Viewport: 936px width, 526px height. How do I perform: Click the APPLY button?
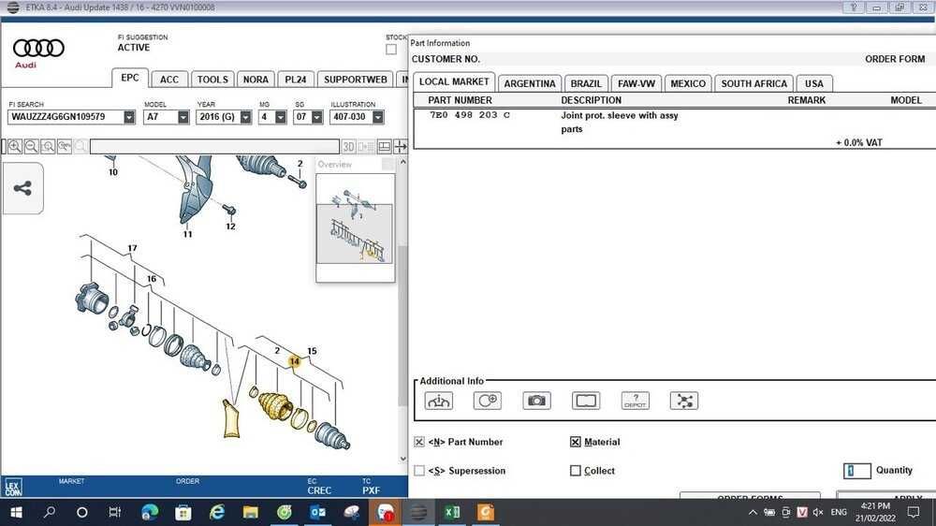click(885, 496)
